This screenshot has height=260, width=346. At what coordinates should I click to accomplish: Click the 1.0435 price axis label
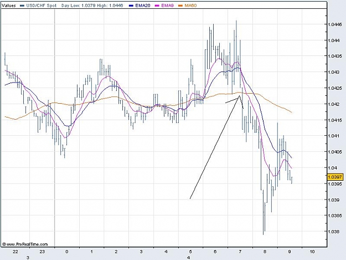pyautogui.click(x=335, y=57)
